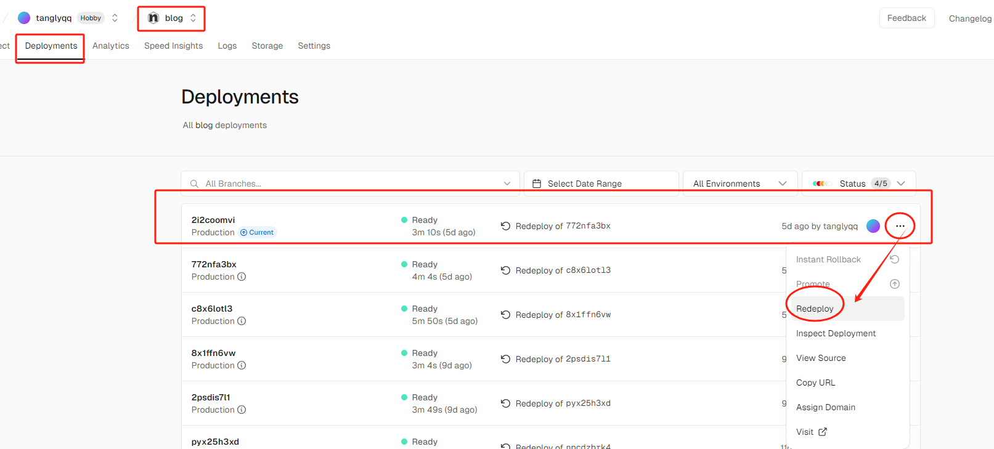Click '5d ago by tanglyqq' text

[820, 226]
